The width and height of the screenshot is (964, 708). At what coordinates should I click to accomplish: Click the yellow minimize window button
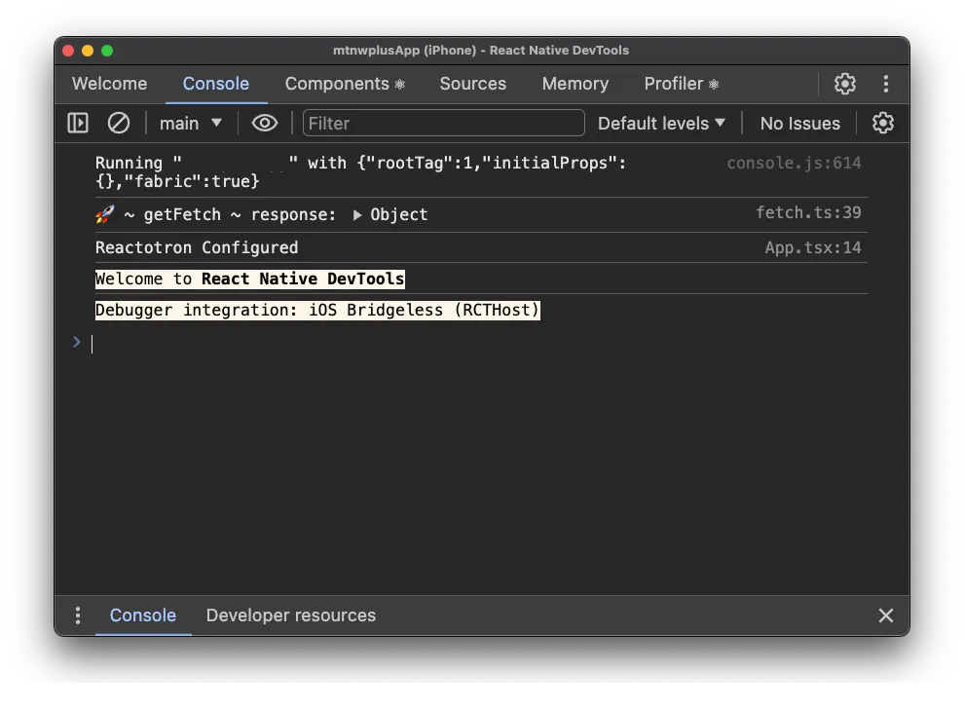[88, 51]
